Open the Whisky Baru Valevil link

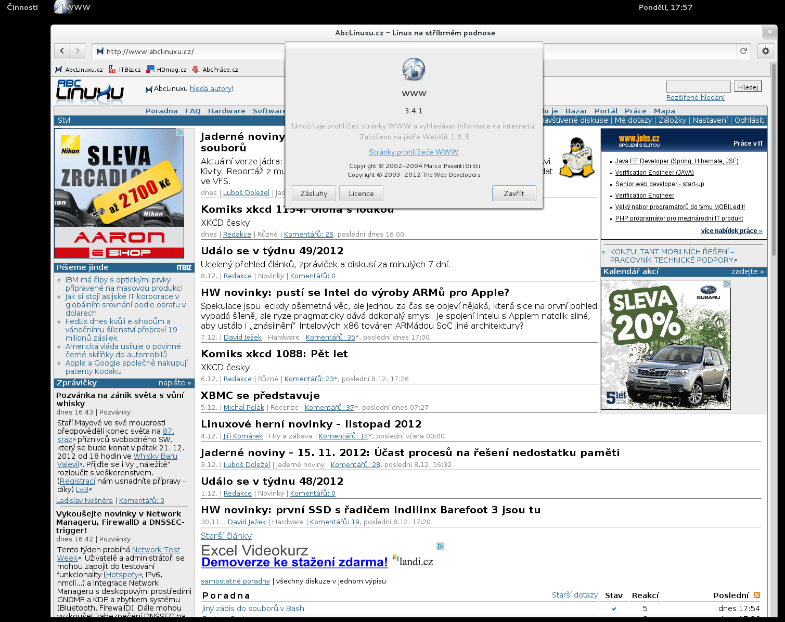[x=155, y=456]
